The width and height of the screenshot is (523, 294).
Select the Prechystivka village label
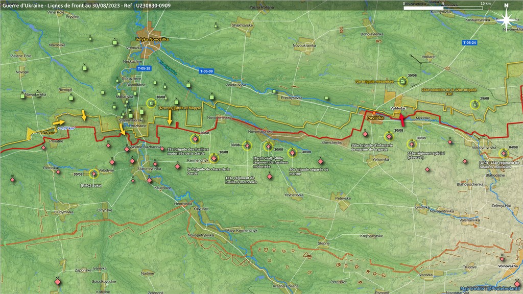pos(292,97)
